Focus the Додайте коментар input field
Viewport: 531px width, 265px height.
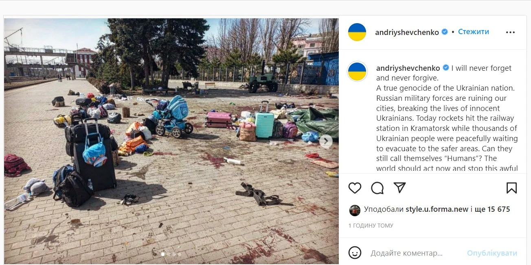tap(415, 253)
